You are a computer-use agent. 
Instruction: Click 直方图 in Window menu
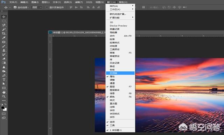tap(120, 104)
